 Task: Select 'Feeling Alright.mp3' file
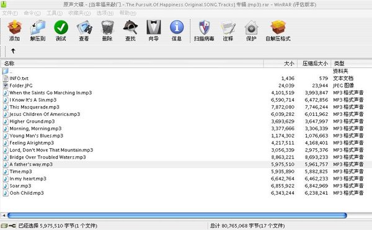click(32, 143)
